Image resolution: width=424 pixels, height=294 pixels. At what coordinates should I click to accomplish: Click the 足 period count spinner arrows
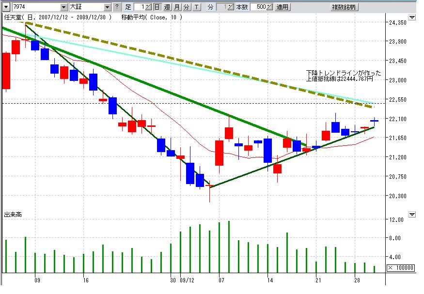click(x=149, y=7)
